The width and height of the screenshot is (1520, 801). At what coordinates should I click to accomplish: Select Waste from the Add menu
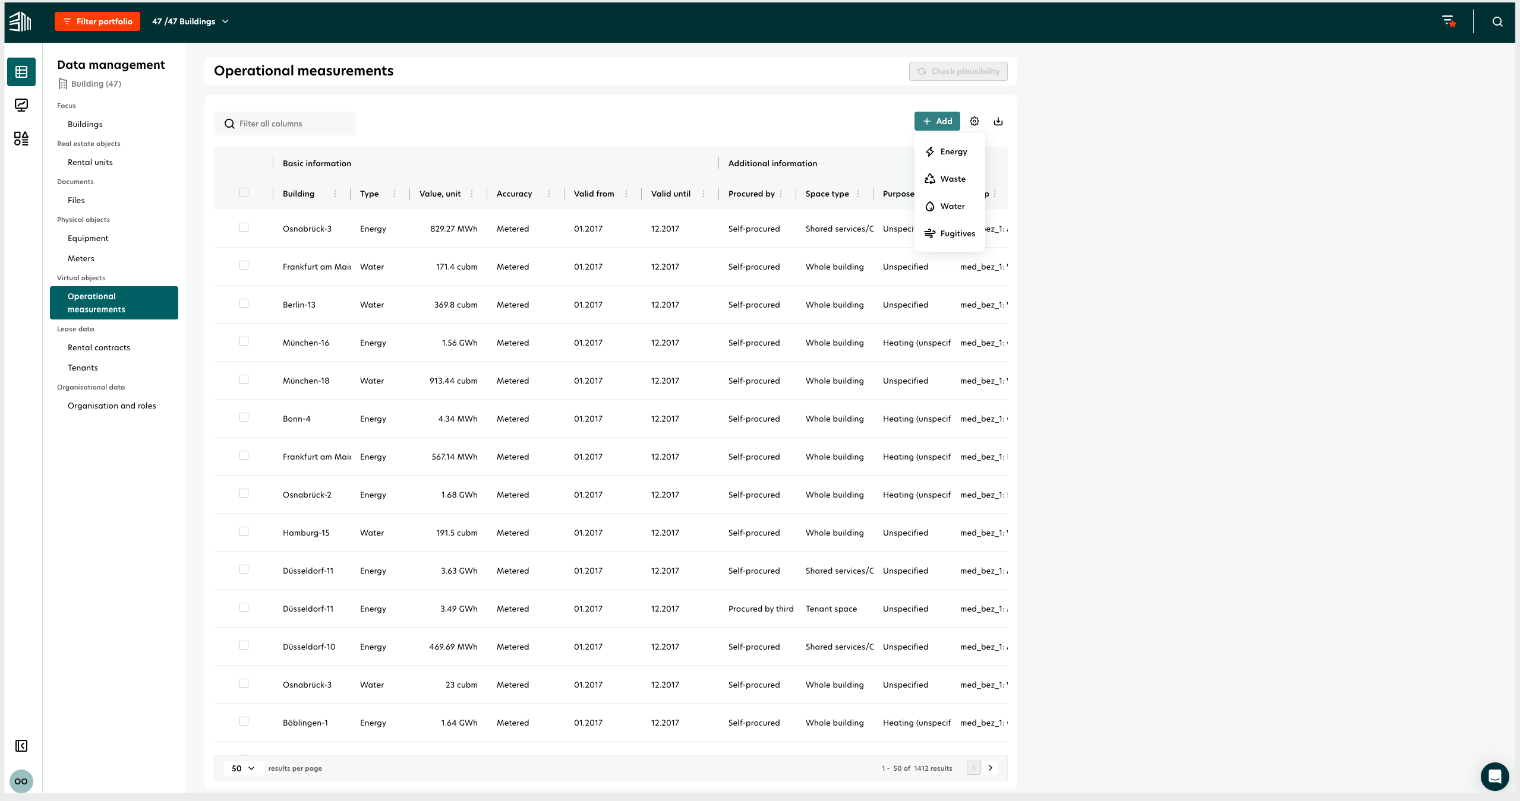tap(950, 179)
